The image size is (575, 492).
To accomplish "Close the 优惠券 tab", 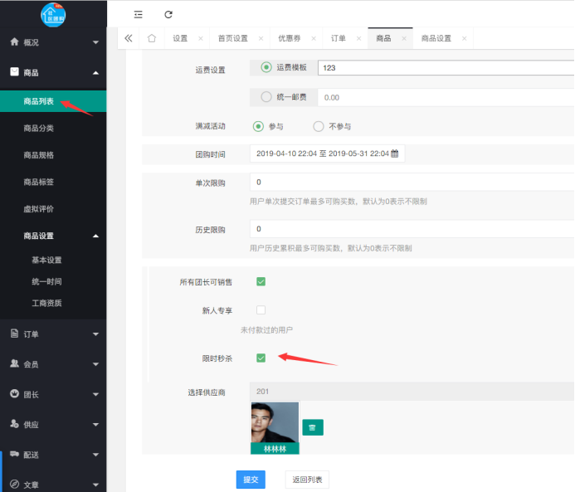I will click(x=312, y=39).
